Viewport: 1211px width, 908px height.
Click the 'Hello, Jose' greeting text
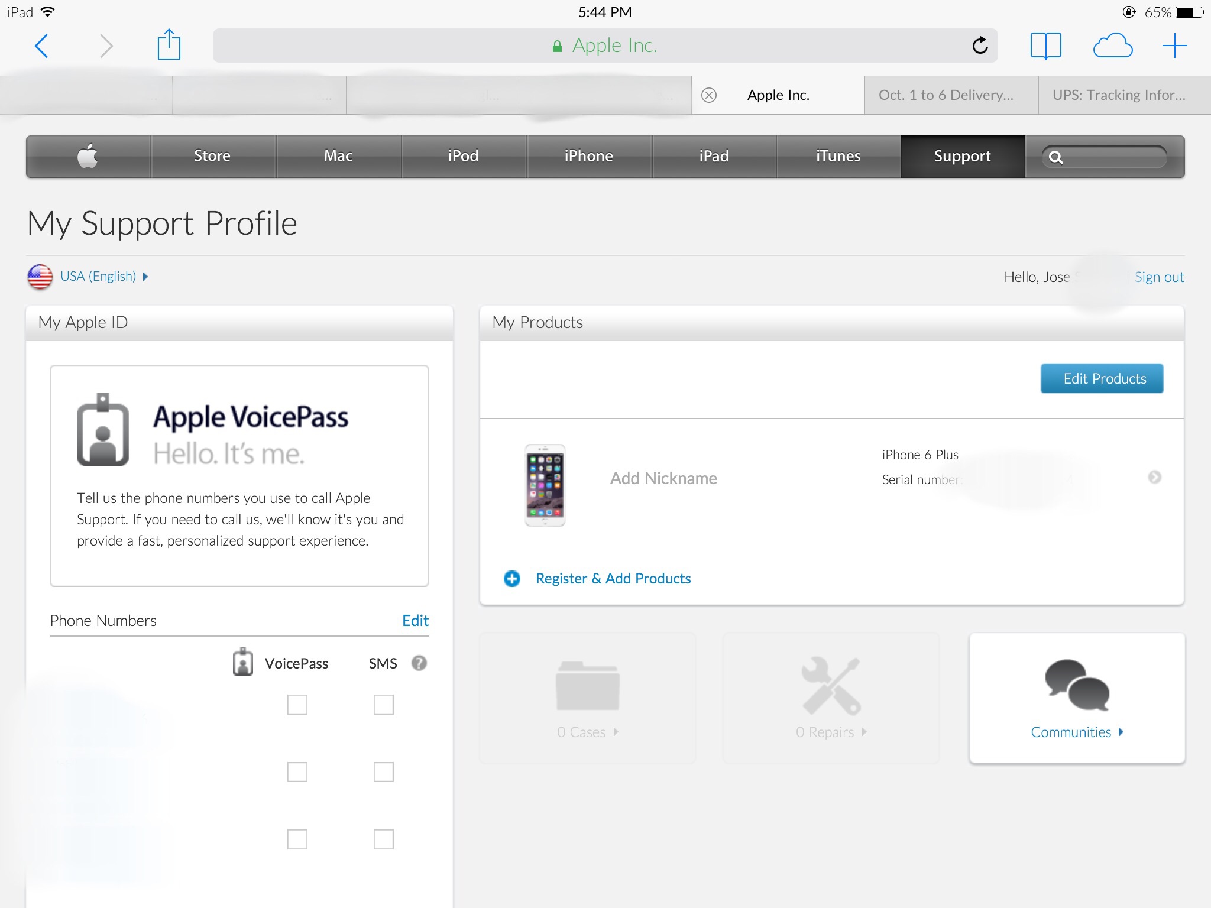pyautogui.click(x=1037, y=277)
